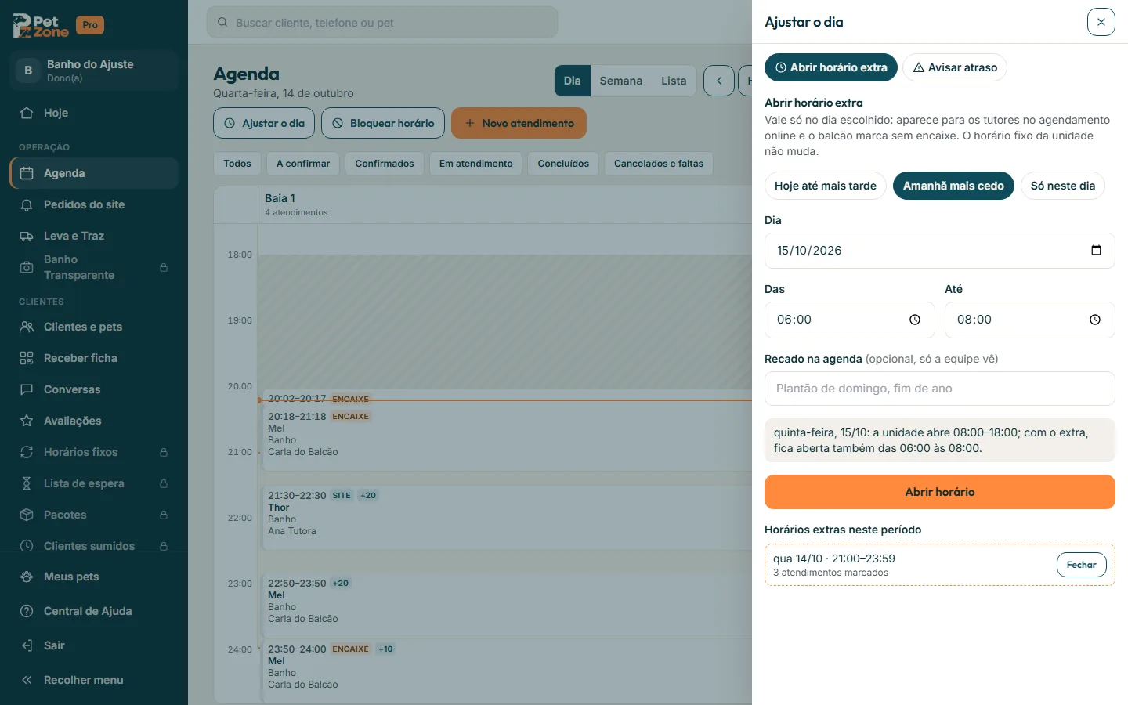Switch the agenda to Semana view

[x=621, y=81]
